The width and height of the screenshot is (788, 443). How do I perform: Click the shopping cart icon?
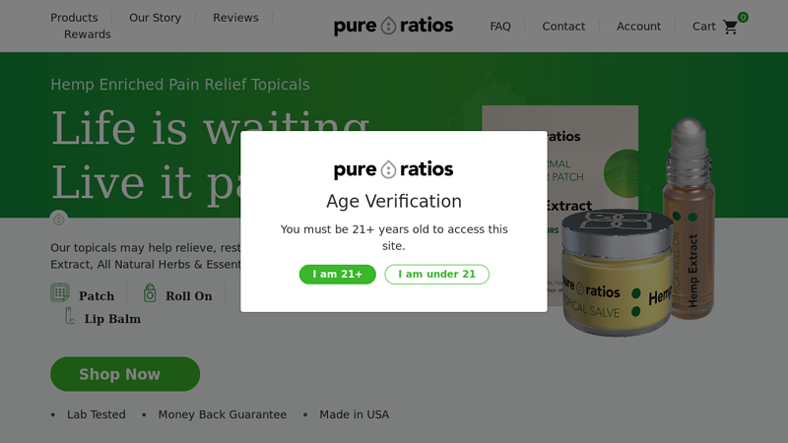click(x=730, y=27)
